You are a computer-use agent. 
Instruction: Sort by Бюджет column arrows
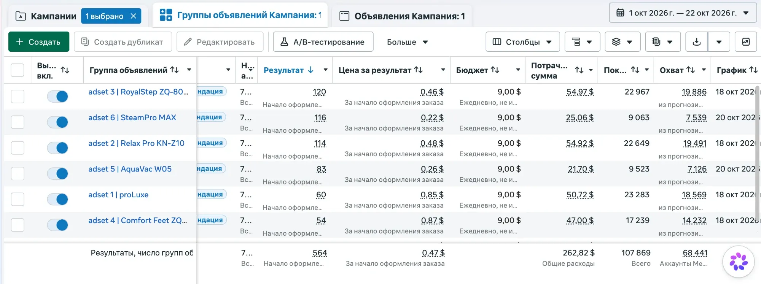click(495, 70)
